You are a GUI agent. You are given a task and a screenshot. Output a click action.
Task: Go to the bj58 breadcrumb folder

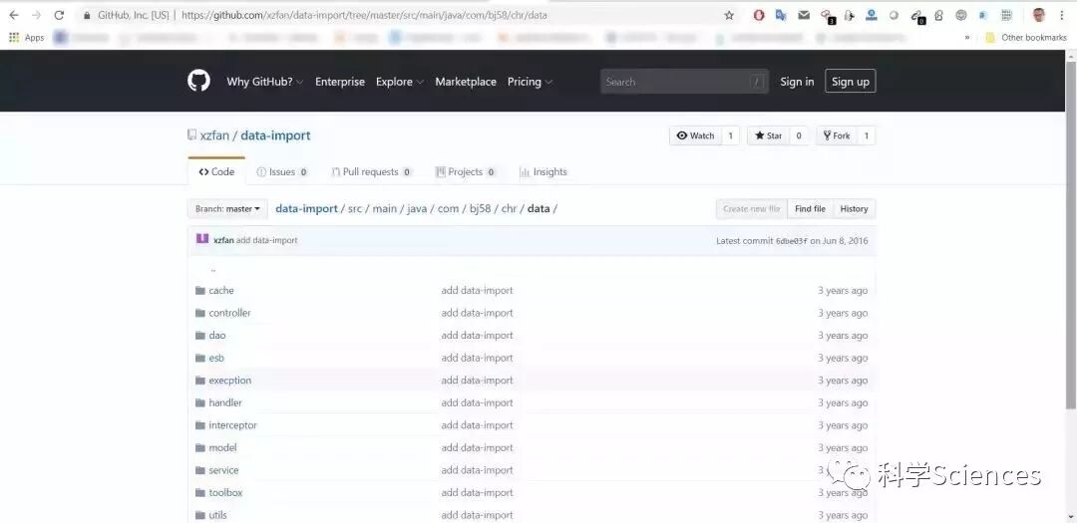tap(480, 208)
